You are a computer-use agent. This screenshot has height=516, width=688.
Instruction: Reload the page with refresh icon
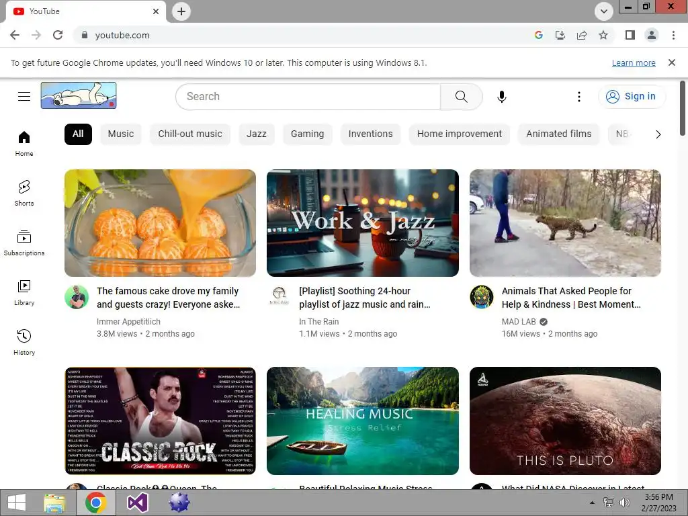(x=58, y=35)
